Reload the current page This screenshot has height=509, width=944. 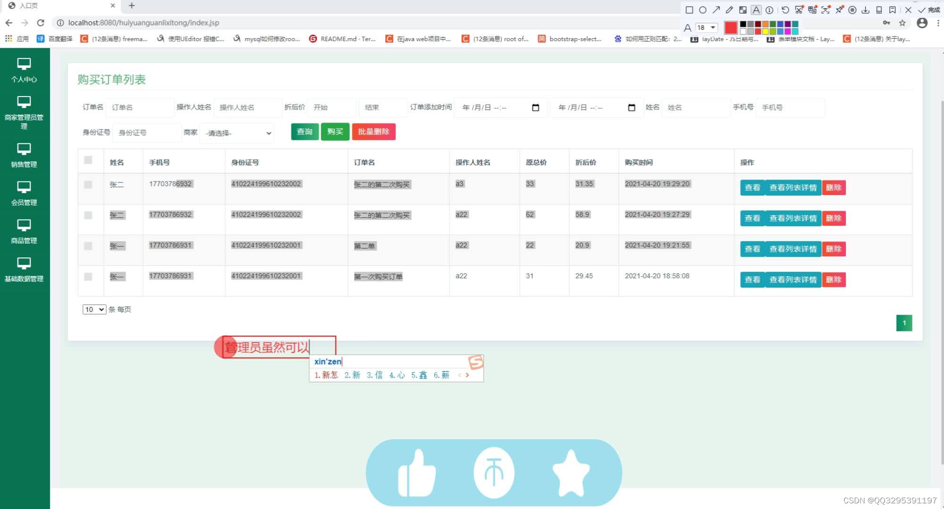click(x=41, y=23)
